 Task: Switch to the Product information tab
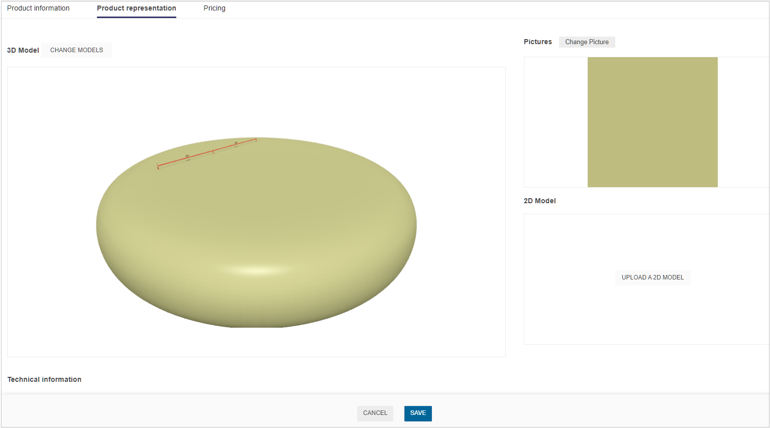pos(38,8)
